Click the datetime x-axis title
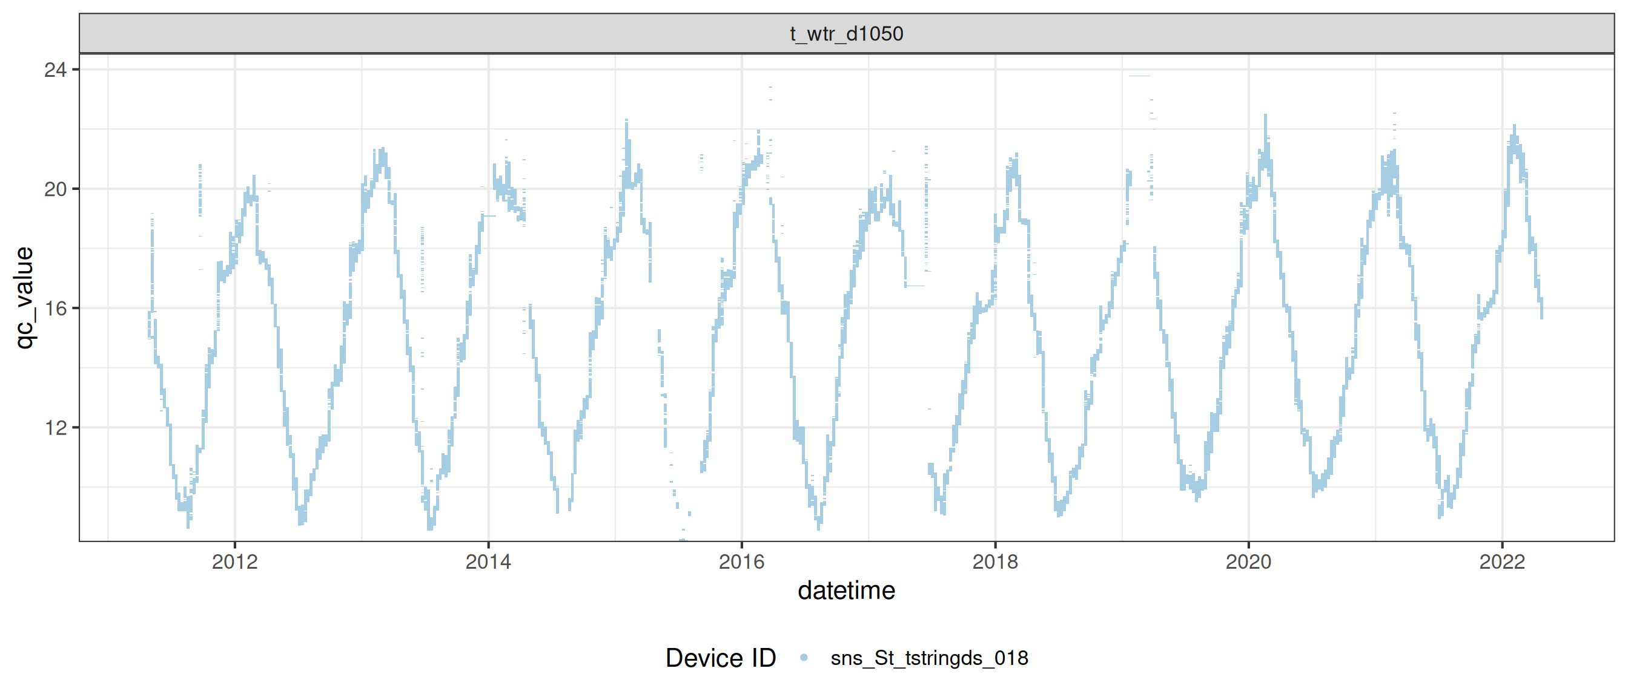The width and height of the screenshot is (1628, 697). coord(846,591)
